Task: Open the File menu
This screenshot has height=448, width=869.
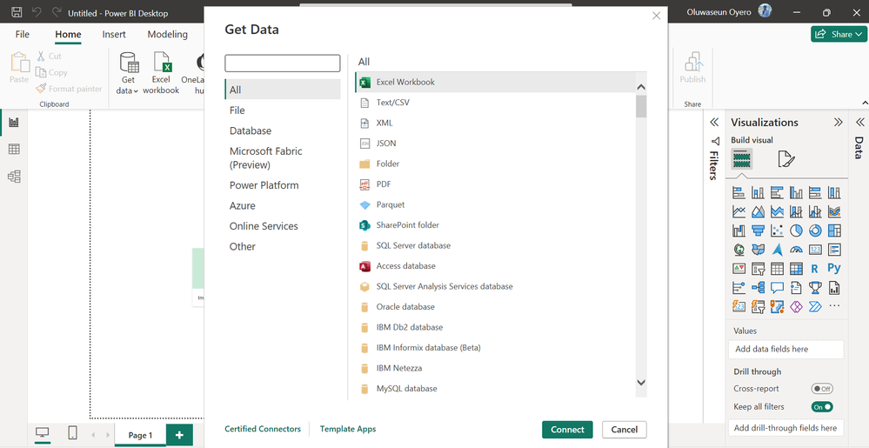Action: (x=22, y=35)
